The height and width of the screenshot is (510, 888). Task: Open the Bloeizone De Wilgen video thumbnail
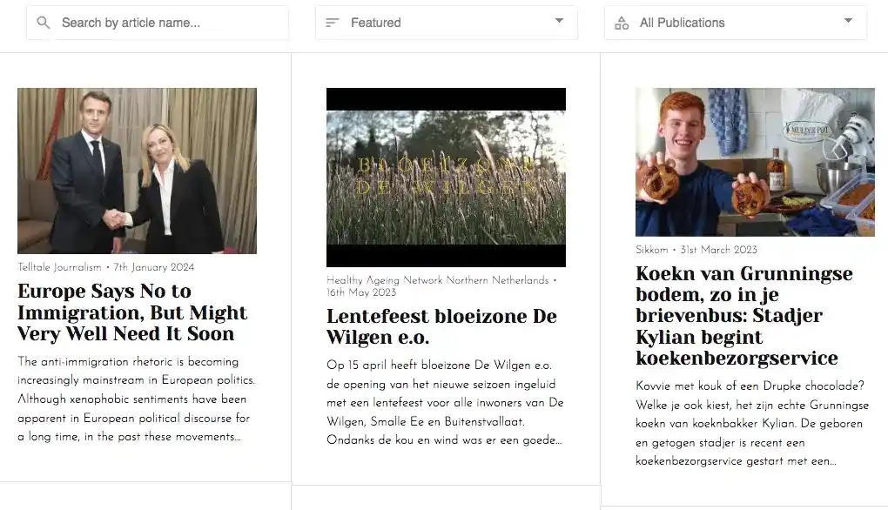tap(446, 177)
